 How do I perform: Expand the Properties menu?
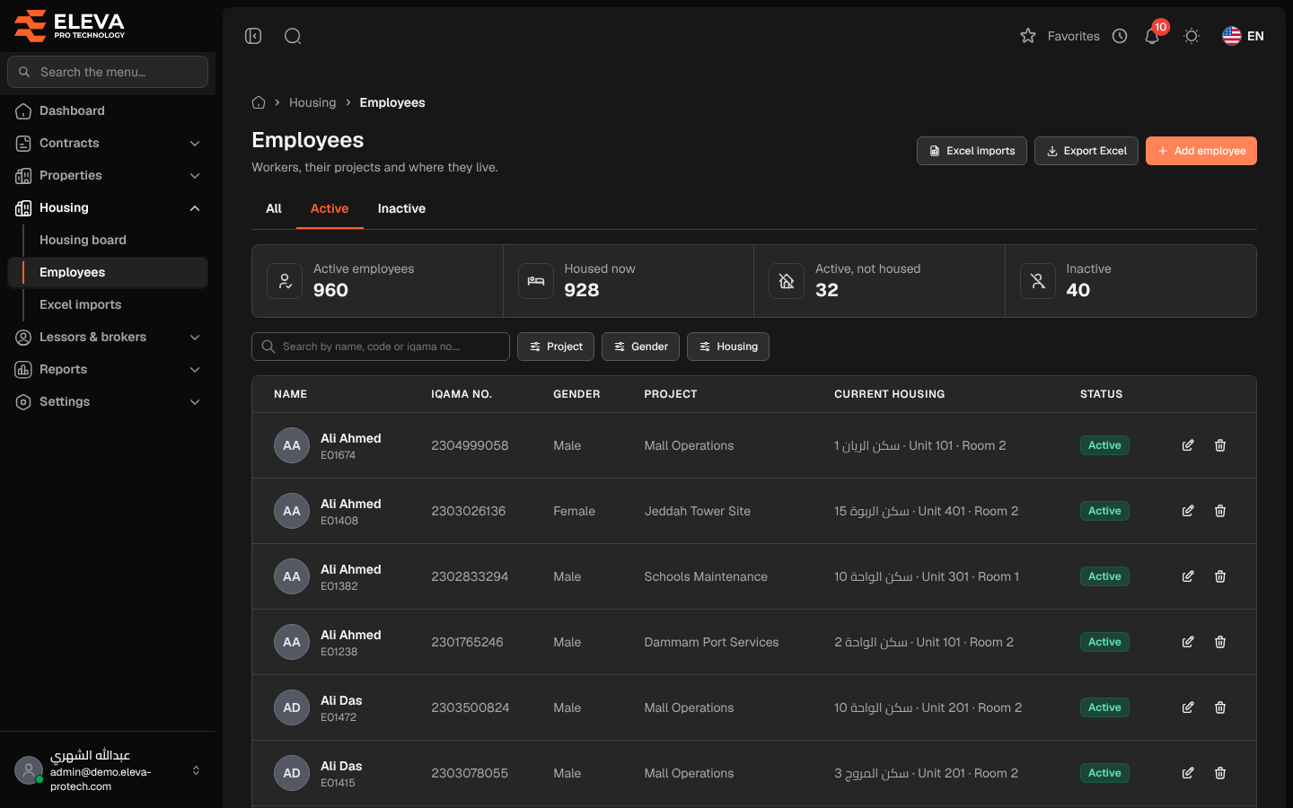(108, 175)
